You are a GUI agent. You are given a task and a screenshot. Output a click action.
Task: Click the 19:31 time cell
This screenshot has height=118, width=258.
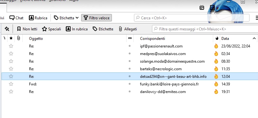(x=226, y=92)
